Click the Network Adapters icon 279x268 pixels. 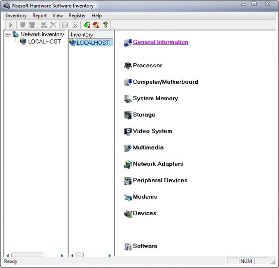[x=128, y=164]
